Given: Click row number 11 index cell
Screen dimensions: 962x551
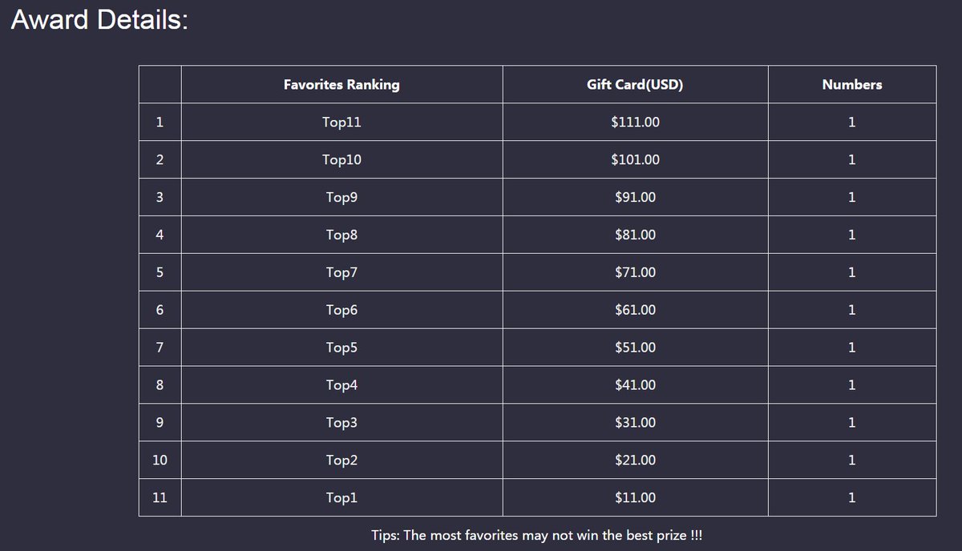Looking at the screenshot, I should [x=160, y=498].
